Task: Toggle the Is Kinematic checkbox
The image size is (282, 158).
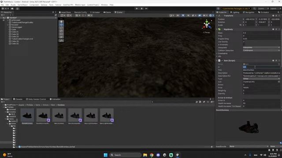Action: pos(244,44)
